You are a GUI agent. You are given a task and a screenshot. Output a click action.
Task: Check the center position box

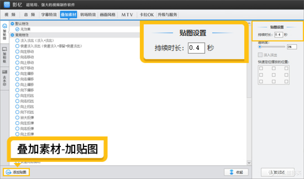point(274,75)
